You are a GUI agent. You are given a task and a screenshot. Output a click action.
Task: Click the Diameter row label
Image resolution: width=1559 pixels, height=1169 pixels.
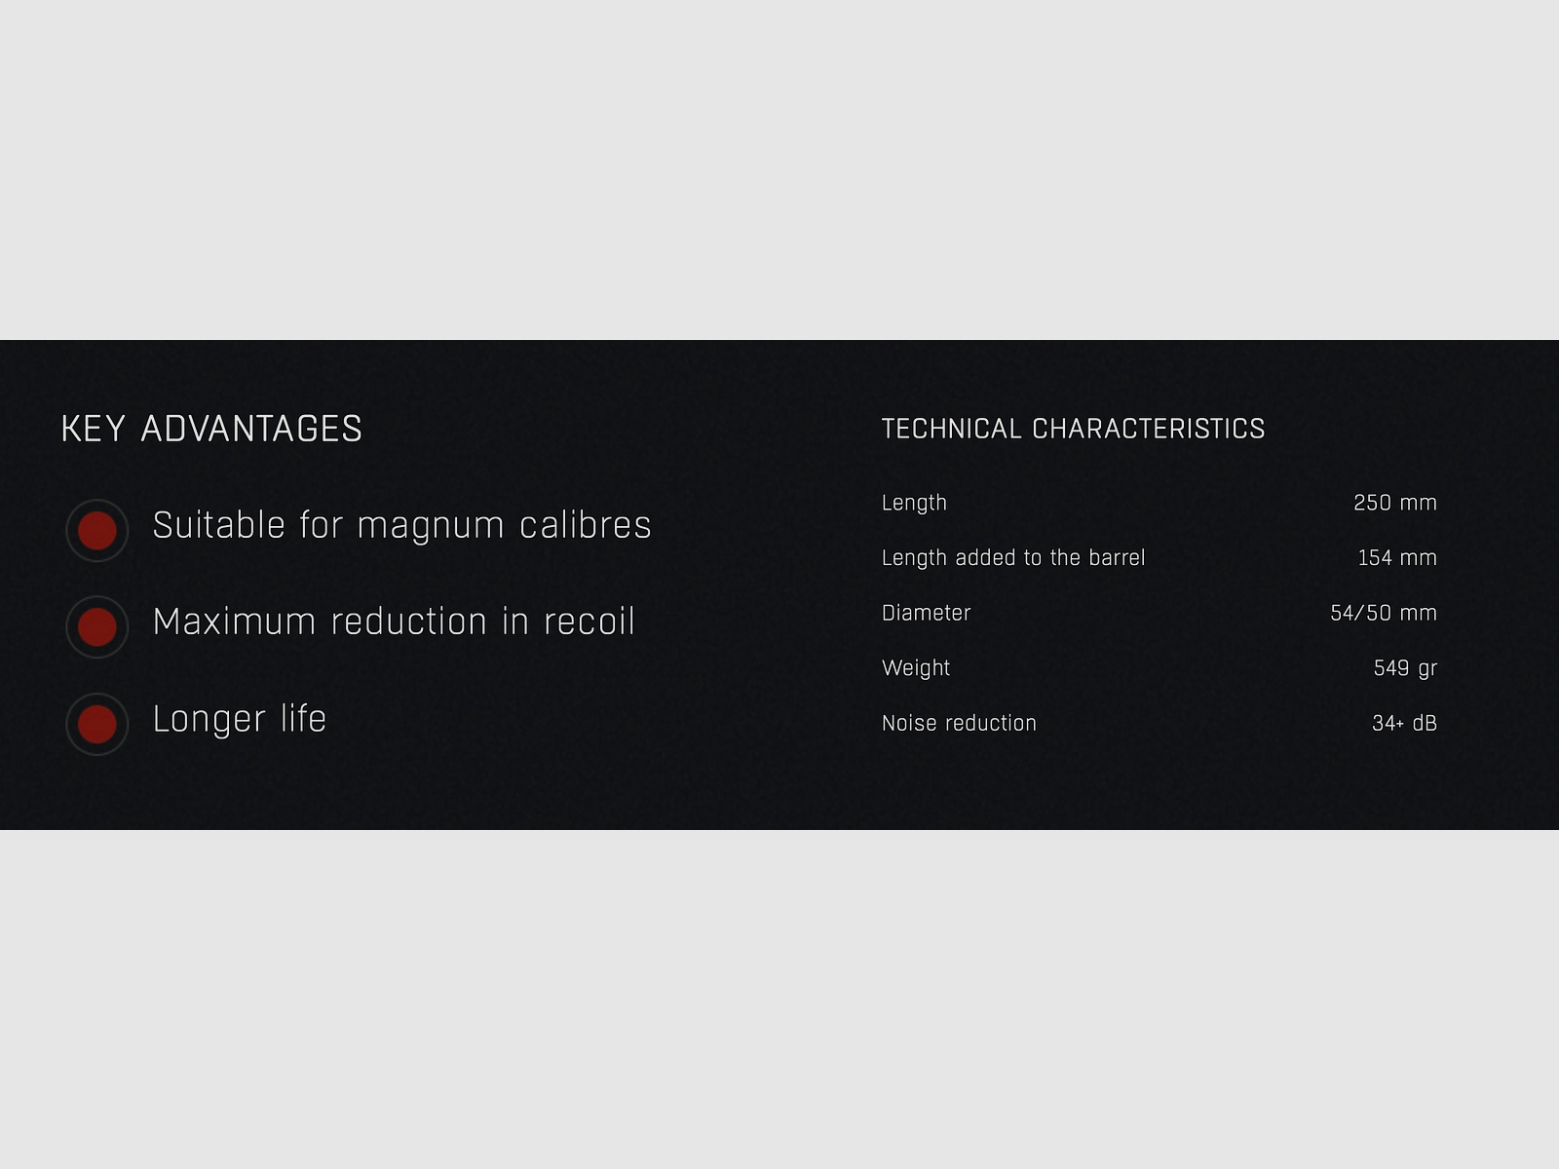[x=926, y=613]
